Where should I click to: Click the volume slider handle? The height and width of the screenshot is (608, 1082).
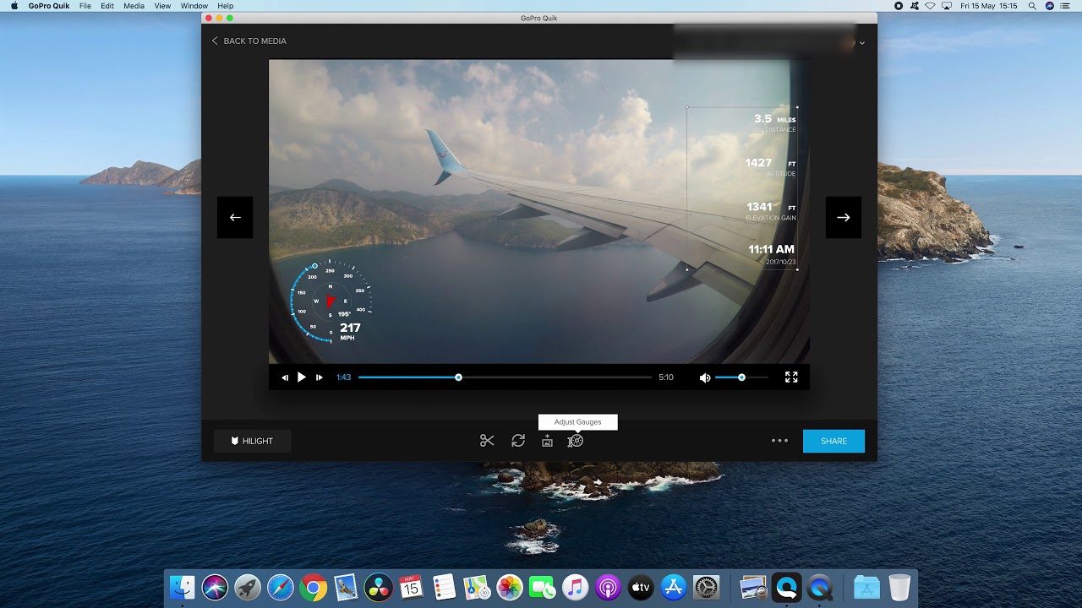coord(741,377)
